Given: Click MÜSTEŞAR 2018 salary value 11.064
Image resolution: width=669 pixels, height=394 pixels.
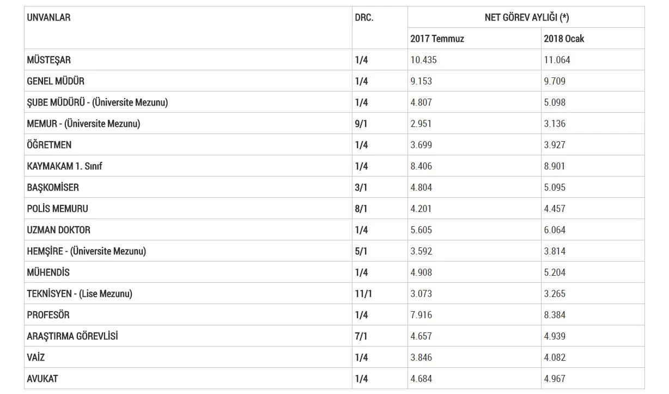Looking at the screenshot, I should [x=557, y=60].
